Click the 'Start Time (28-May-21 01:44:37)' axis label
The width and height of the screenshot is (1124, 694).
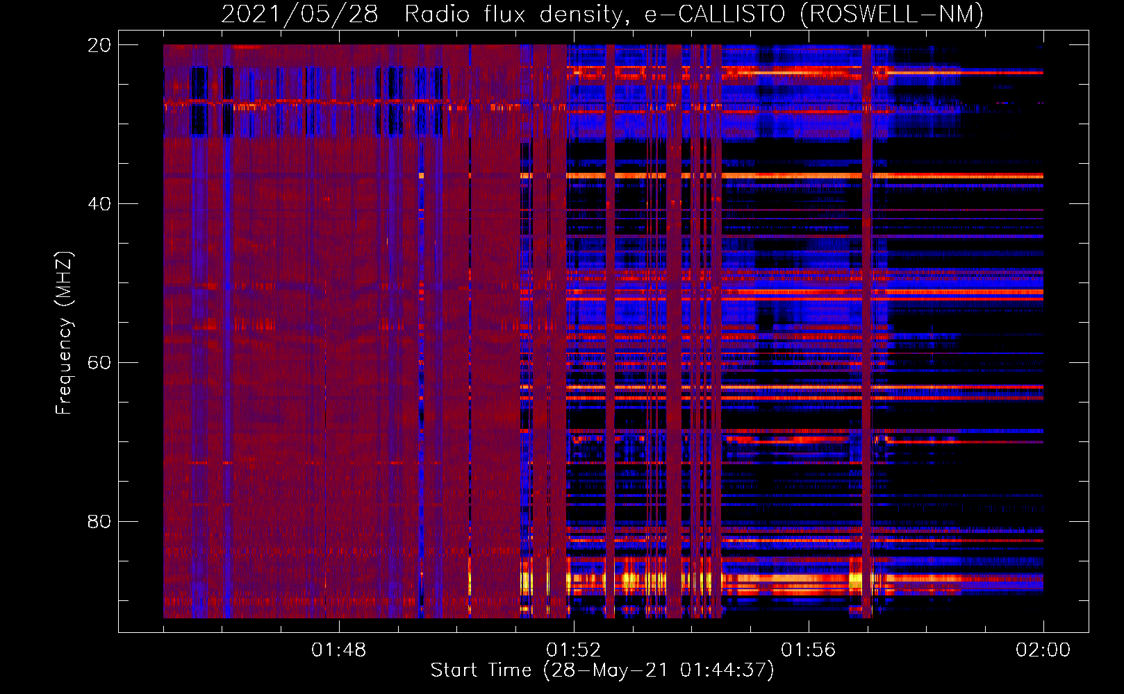(x=602, y=670)
